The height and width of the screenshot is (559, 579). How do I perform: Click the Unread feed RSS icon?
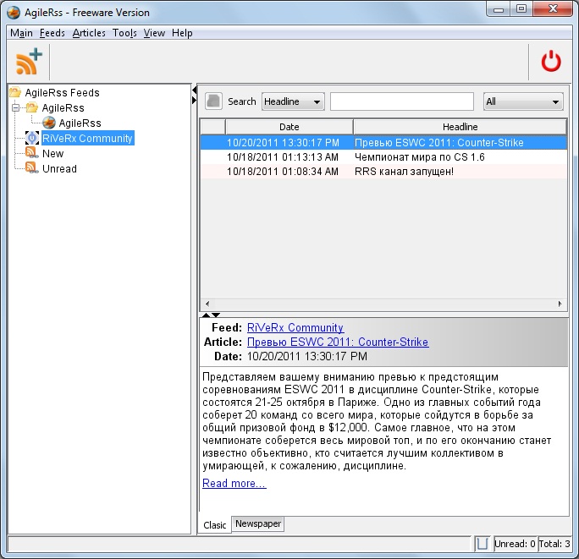32,168
